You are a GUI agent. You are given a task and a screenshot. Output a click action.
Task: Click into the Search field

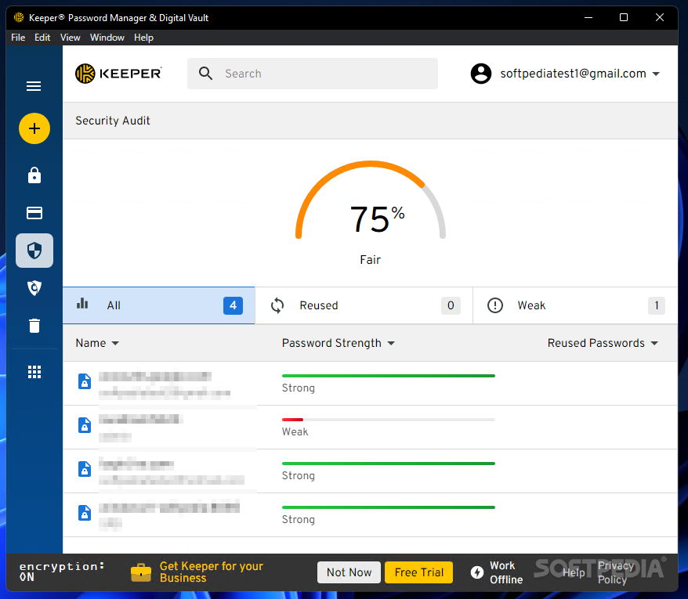[x=313, y=74]
